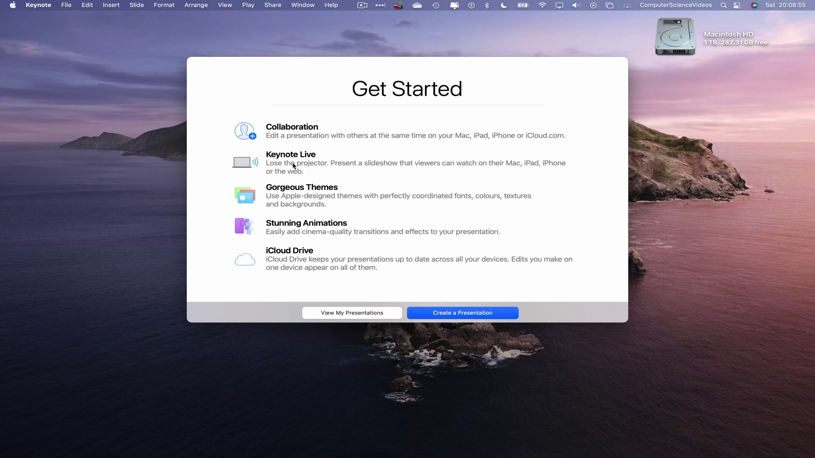Click the iCloud Drive cloud icon
The height and width of the screenshot is (458, 815).
point(244,260)
